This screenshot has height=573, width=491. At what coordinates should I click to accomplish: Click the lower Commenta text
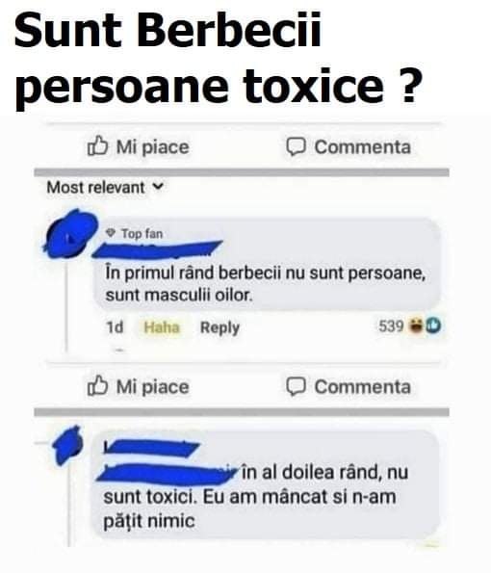[363, 387]
